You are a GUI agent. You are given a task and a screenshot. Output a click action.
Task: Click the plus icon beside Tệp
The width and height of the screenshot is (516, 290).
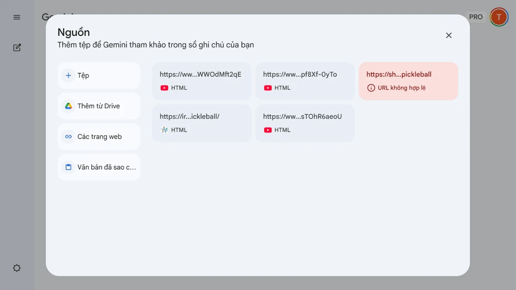tap(68, 75)
